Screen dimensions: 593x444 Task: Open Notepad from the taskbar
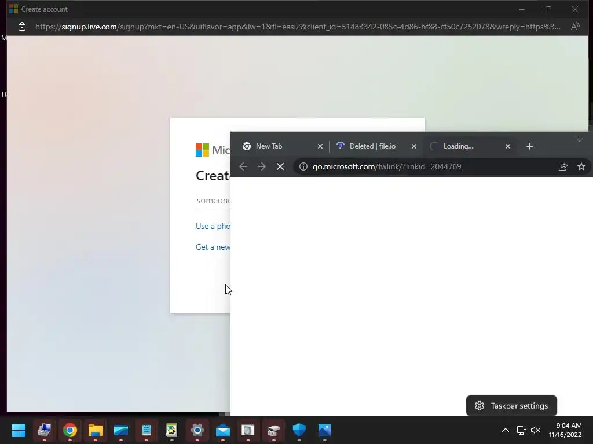point(147,430)
